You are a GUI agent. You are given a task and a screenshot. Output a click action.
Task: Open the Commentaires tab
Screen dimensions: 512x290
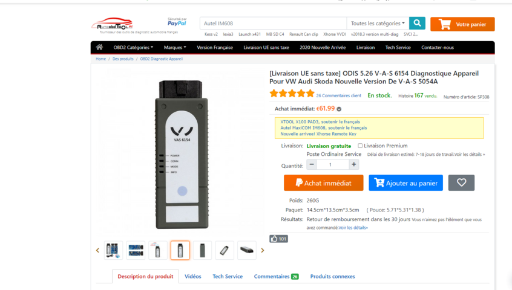click(276, 276)
